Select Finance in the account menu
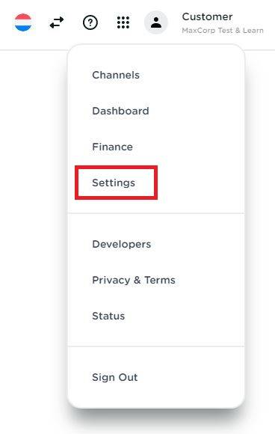The height and width of the screenshot is (434, 275). point(113,147)
